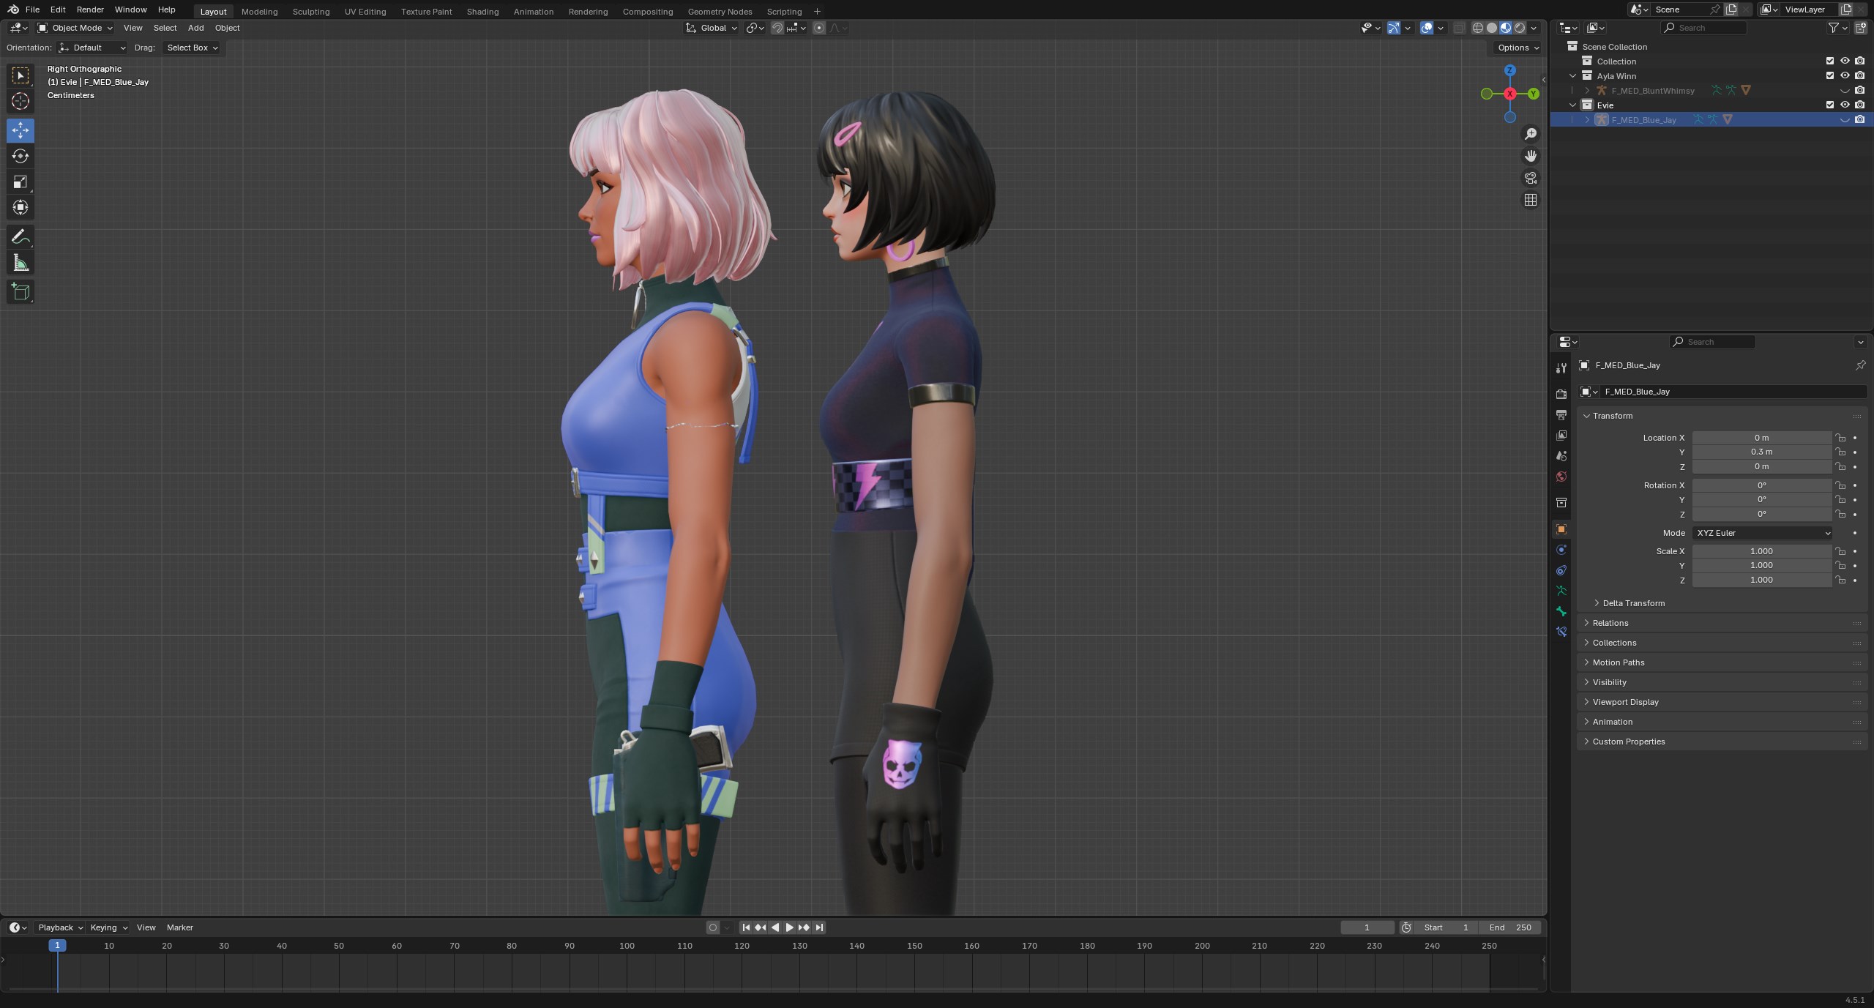Viewport: 1874px width, 1008px height.
Task: Play animation forward
Action: 789,927
